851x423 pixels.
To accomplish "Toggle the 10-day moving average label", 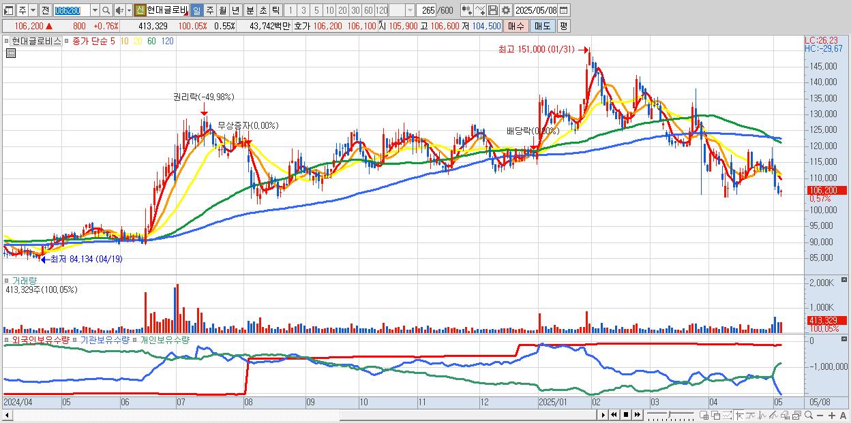I will coord(124,41).
